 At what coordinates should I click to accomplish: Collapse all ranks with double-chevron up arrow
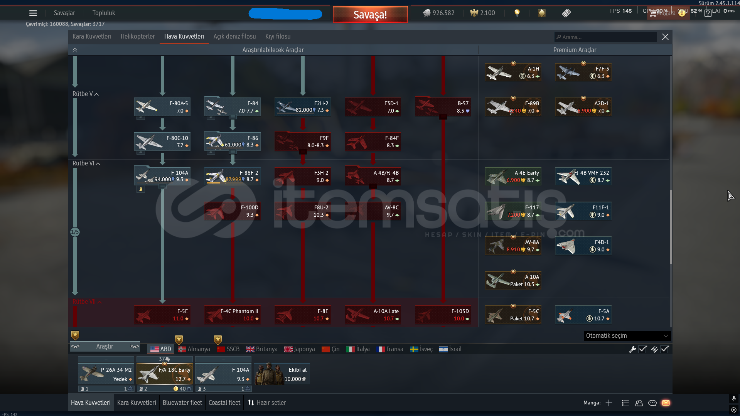point(75,50)
